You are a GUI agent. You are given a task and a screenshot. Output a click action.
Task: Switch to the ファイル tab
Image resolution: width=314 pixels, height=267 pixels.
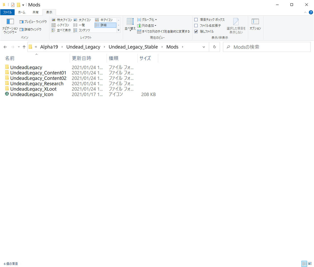click(x=7, y=12)
